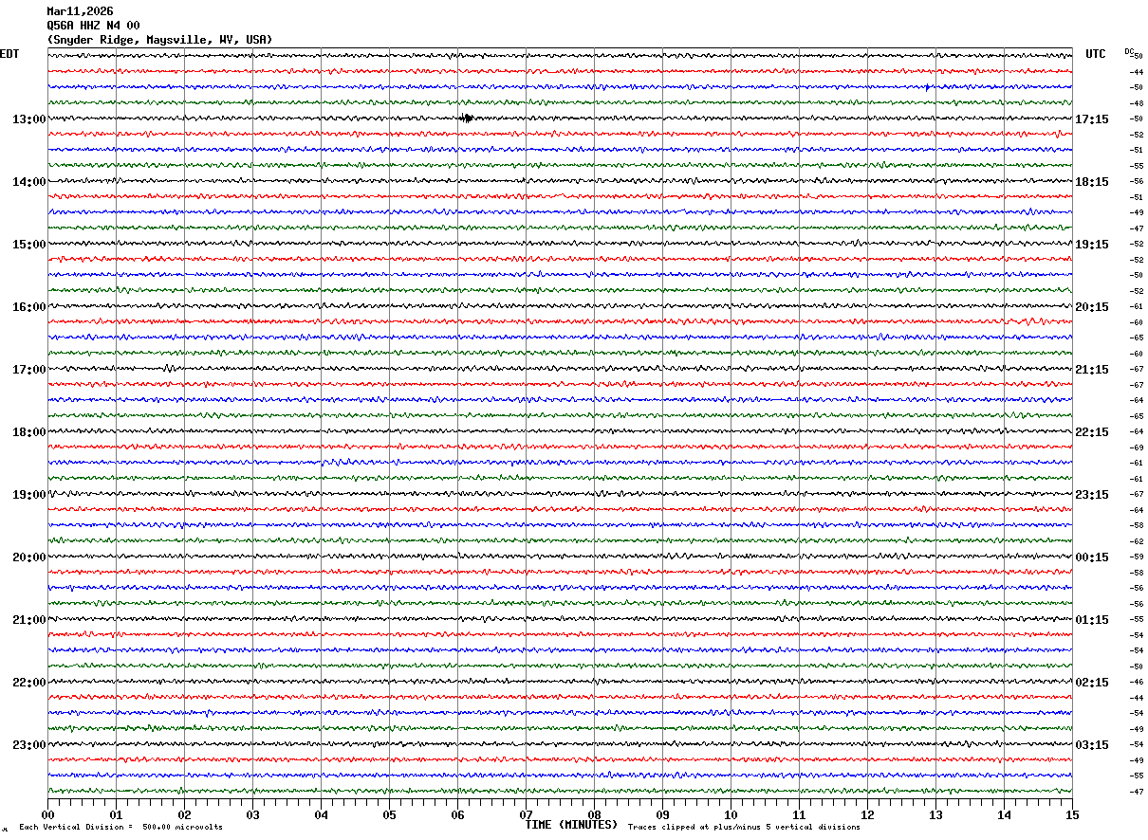Click minute tick label '10' on the x-axis
Screen dimensions: 1148x840
point(731,814)
